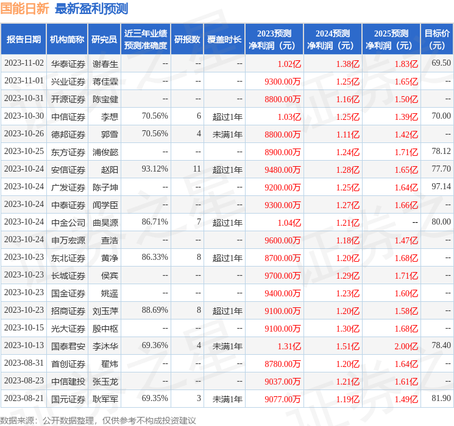Click accuracy value 88.69%

[155, 310]
